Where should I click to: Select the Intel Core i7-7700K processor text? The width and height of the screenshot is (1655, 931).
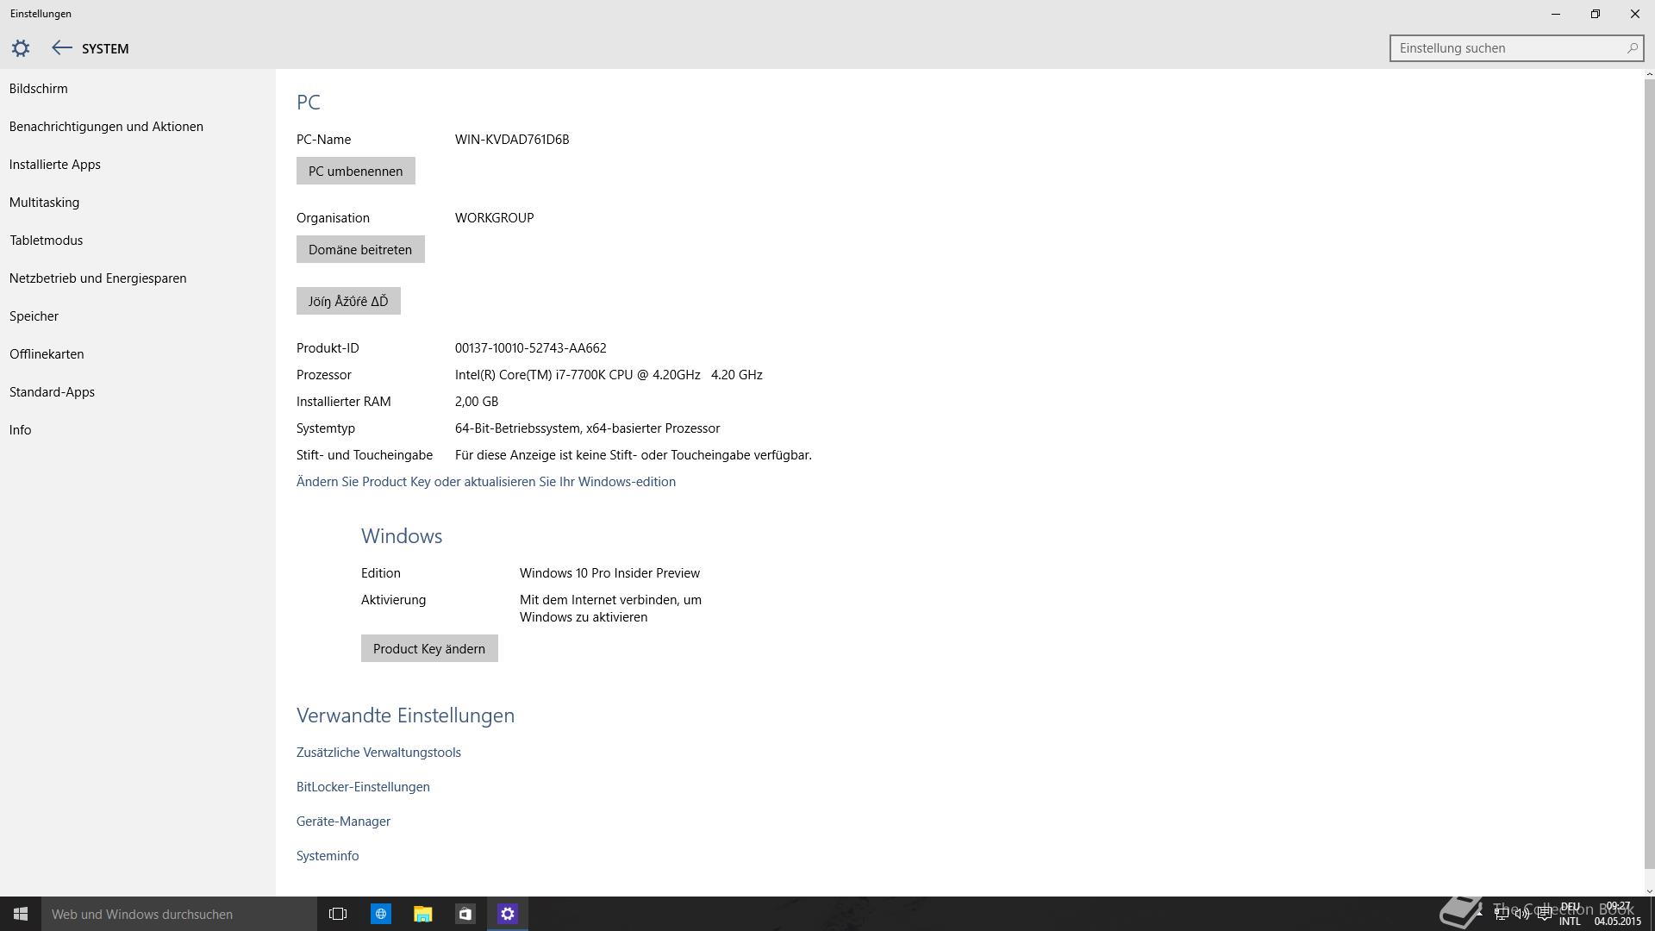[609, 374]
